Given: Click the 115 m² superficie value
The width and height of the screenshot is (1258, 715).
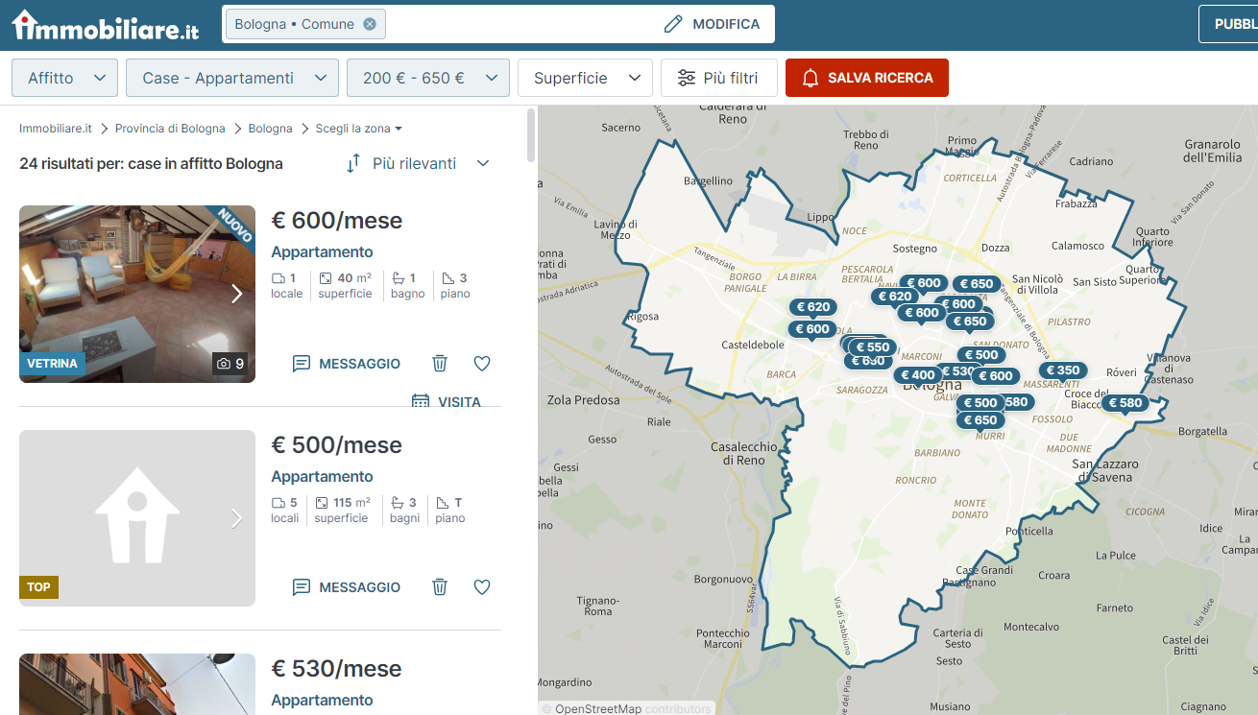Looking at the screenshot, I should (x=351, y=503).
